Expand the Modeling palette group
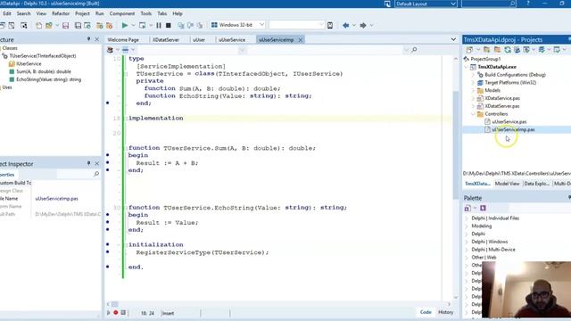Image resolution: width=571 pixels, height=321 pixels. click(467, 226)
